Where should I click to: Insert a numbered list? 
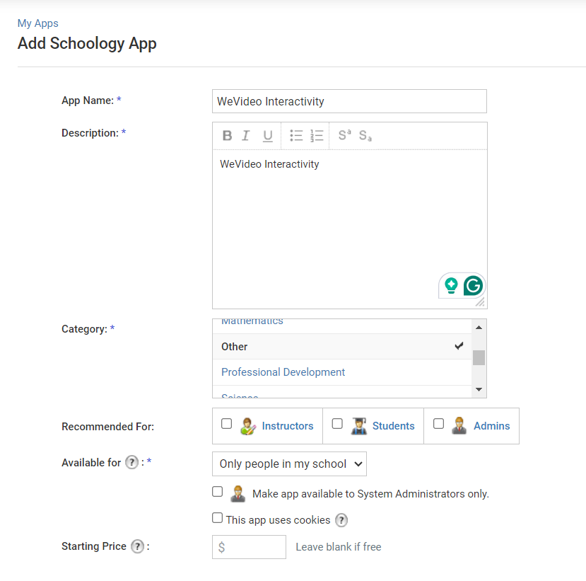pos(317,135)
